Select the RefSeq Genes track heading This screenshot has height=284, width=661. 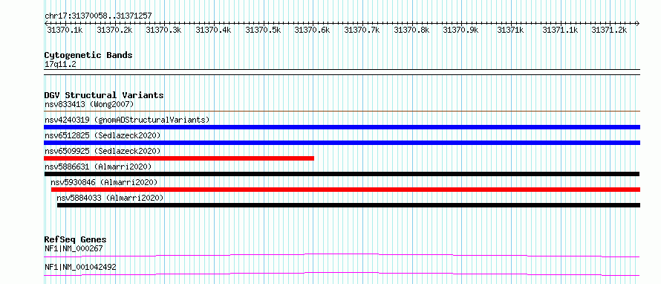76,239
